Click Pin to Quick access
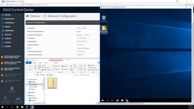Viewport: 194px width, 109px height. tap(30, 68)
